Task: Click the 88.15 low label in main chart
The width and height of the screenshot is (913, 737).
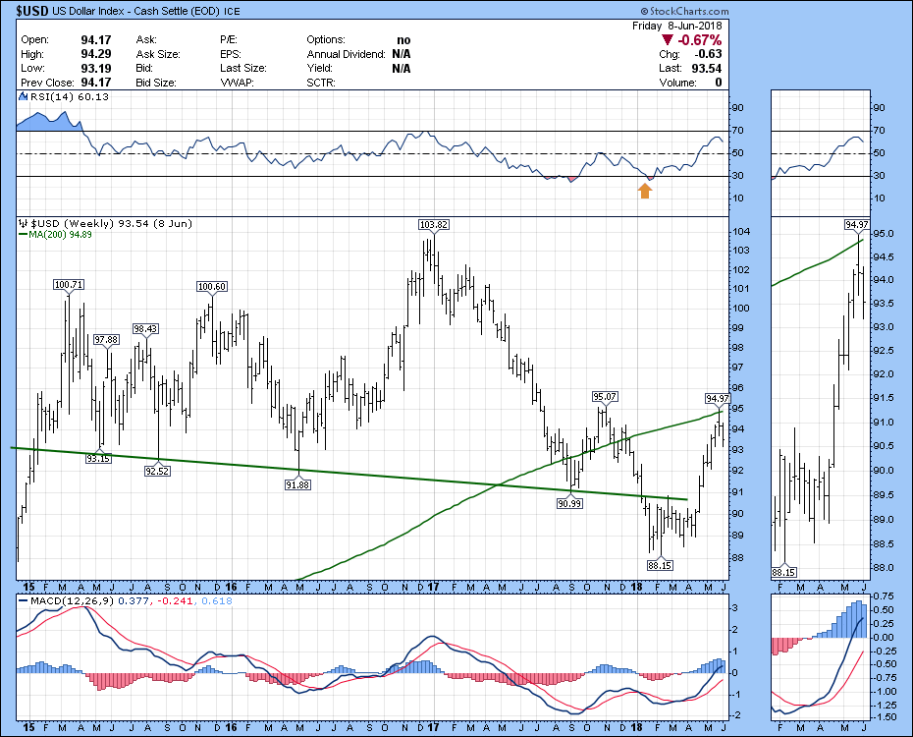Action: pos(660,565)
